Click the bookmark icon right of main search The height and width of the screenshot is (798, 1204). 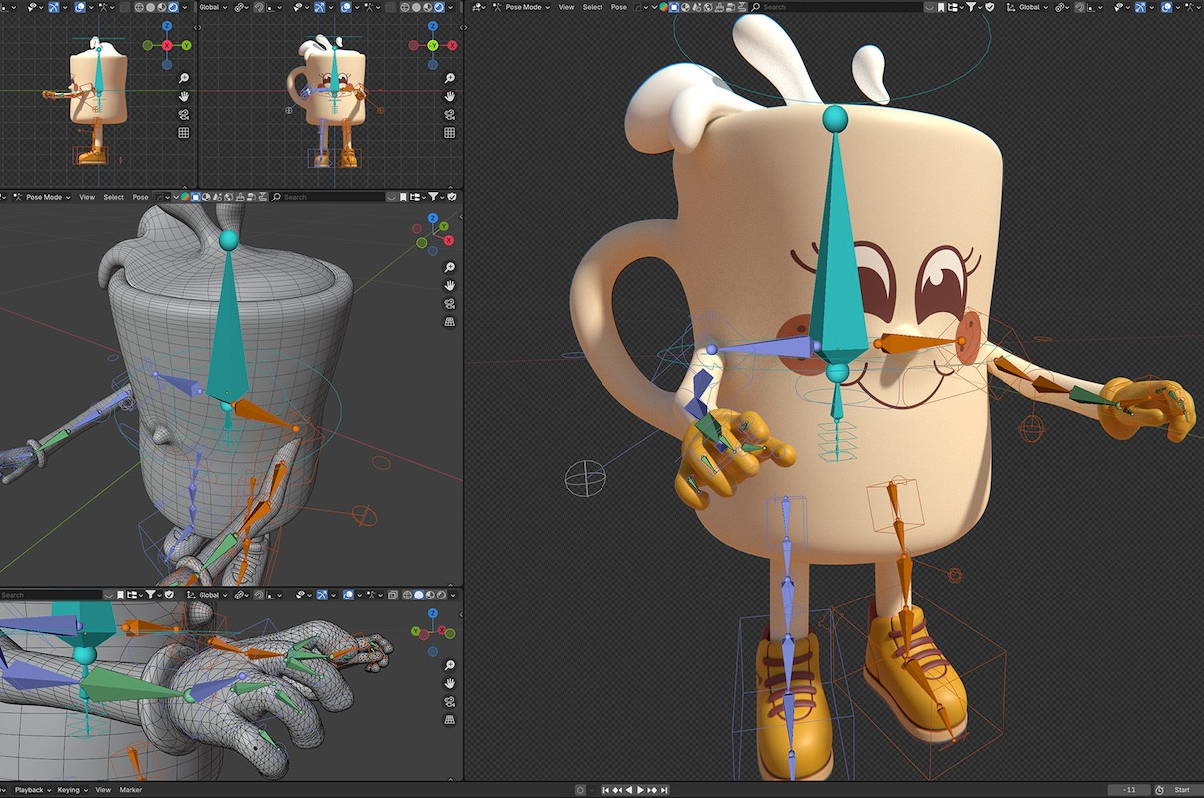click(x=943, y=7)
